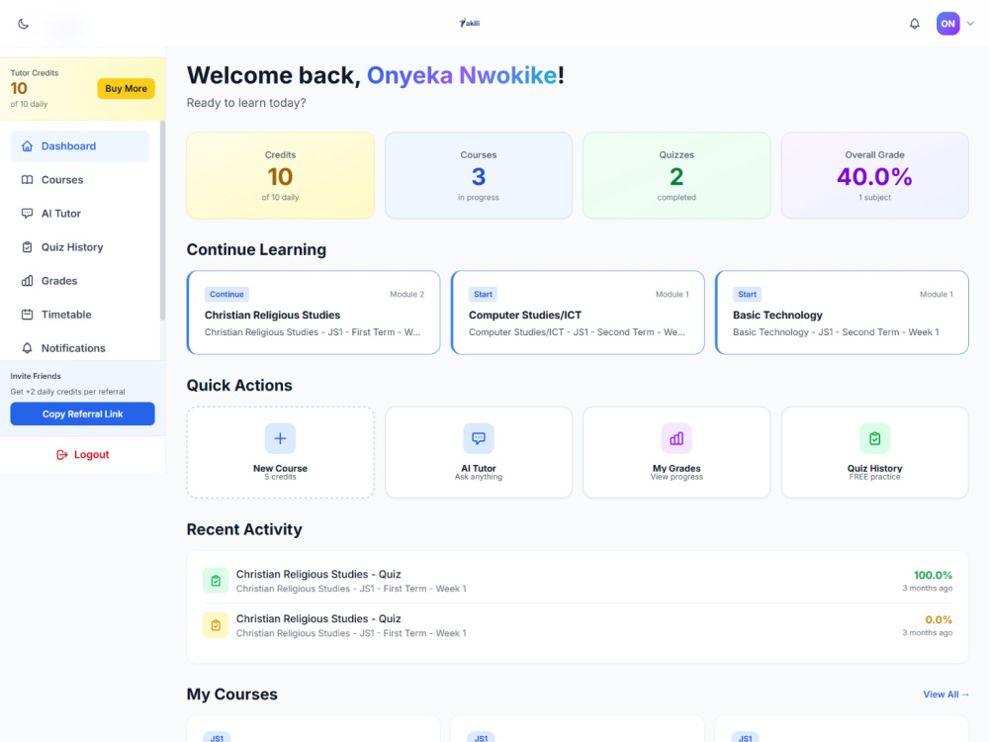
Task: Continue the Christian Religious Studies course card
Action: (314, 313)
